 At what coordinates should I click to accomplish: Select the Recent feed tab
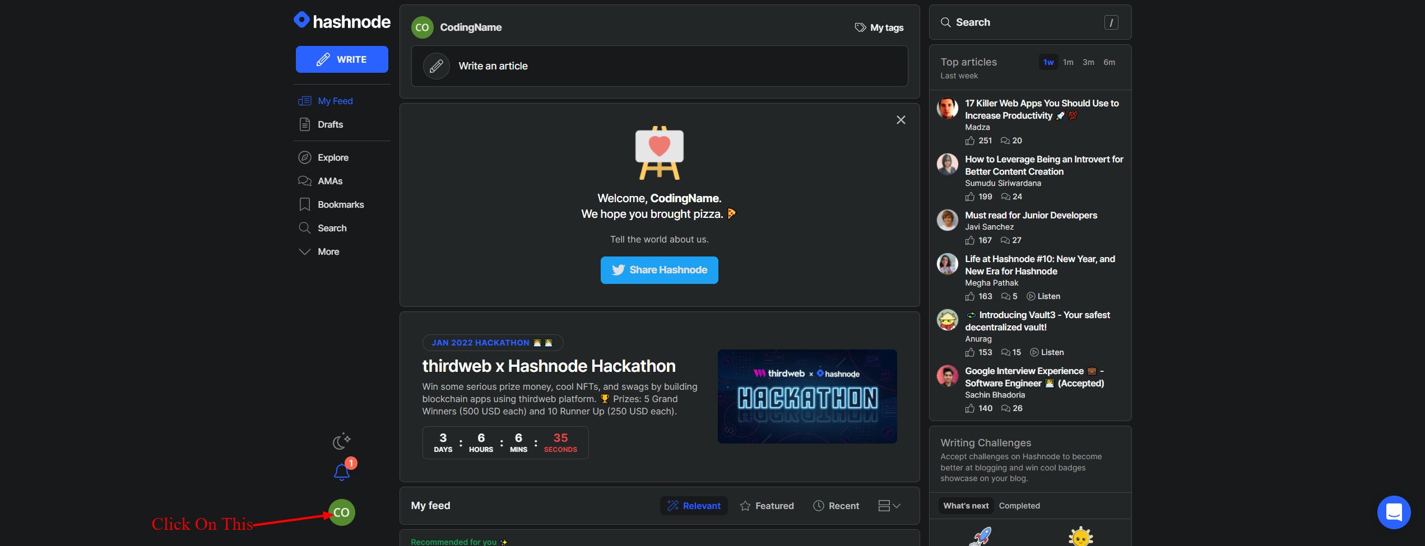click(x=836, y=506)
